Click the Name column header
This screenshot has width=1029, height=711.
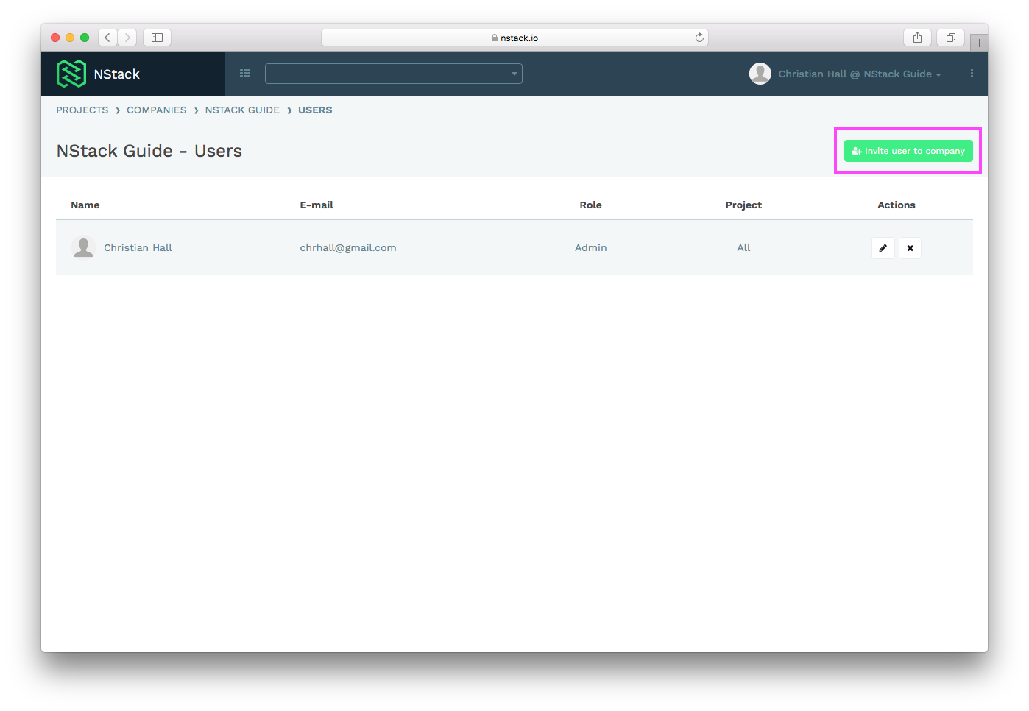(x=85, y=205)
